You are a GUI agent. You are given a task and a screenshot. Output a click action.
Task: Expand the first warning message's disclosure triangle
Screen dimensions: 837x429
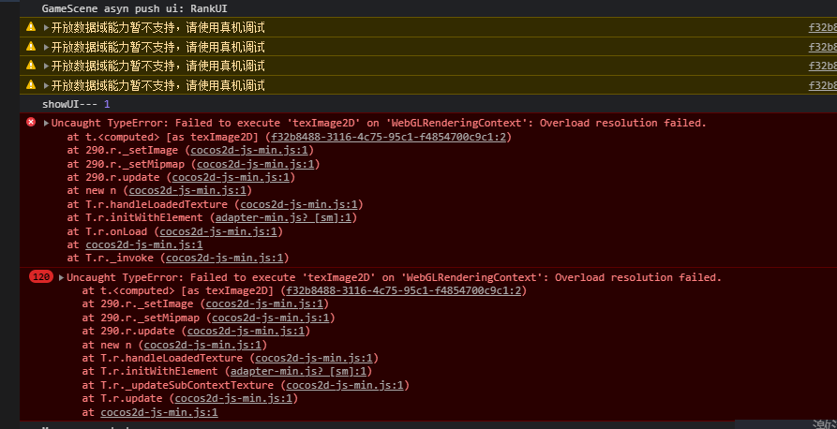[x=47, y=27]
